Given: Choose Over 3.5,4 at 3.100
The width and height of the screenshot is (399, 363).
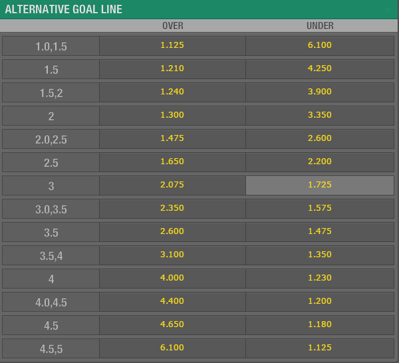Looking at the screenshot, I should pos(172,255).
